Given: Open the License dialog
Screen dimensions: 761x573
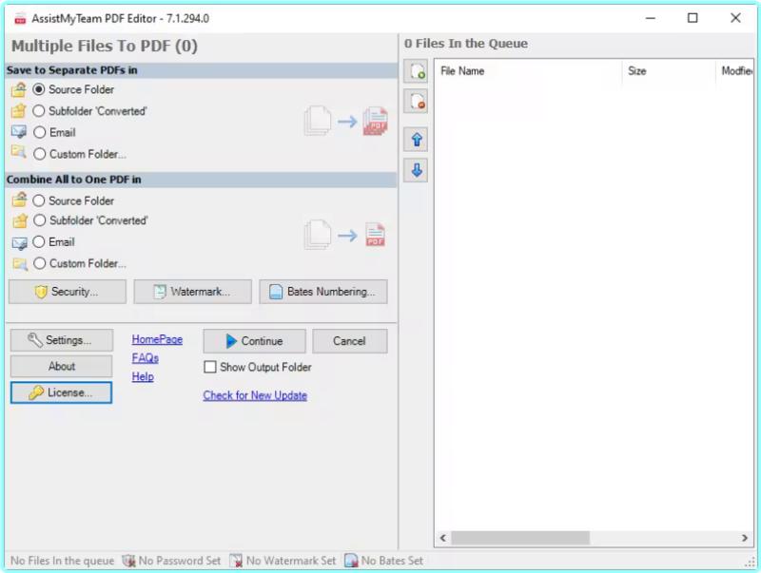Looking at the screenshot, I should 61,392.
